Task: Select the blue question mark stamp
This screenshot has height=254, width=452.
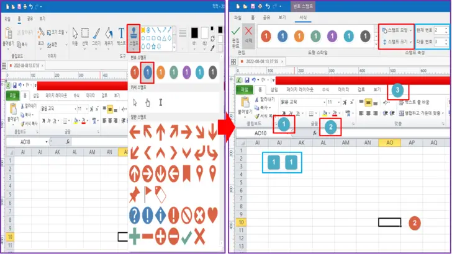Action: 135,215
